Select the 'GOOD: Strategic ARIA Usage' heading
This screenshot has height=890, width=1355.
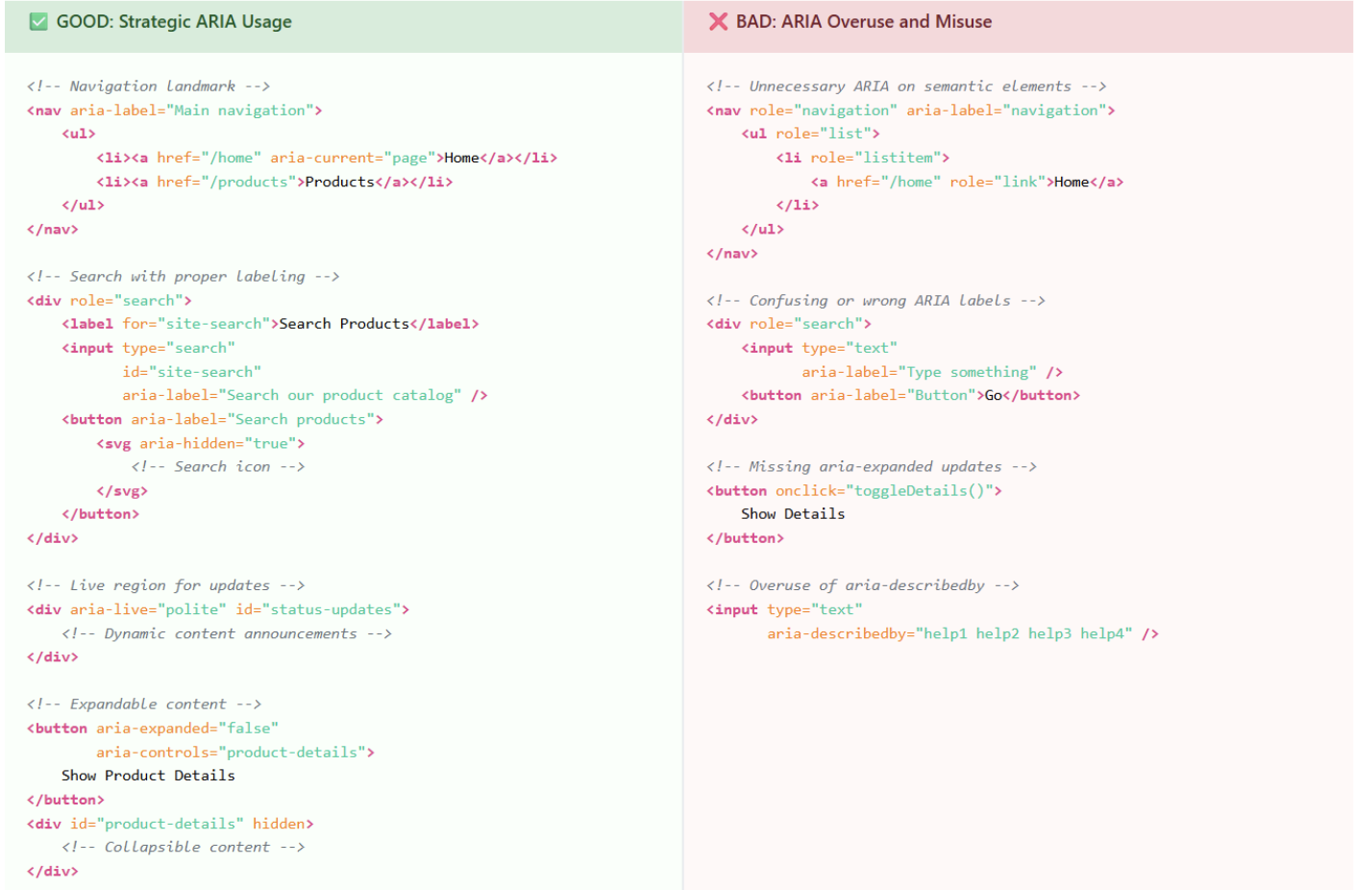tap(174, 22)
